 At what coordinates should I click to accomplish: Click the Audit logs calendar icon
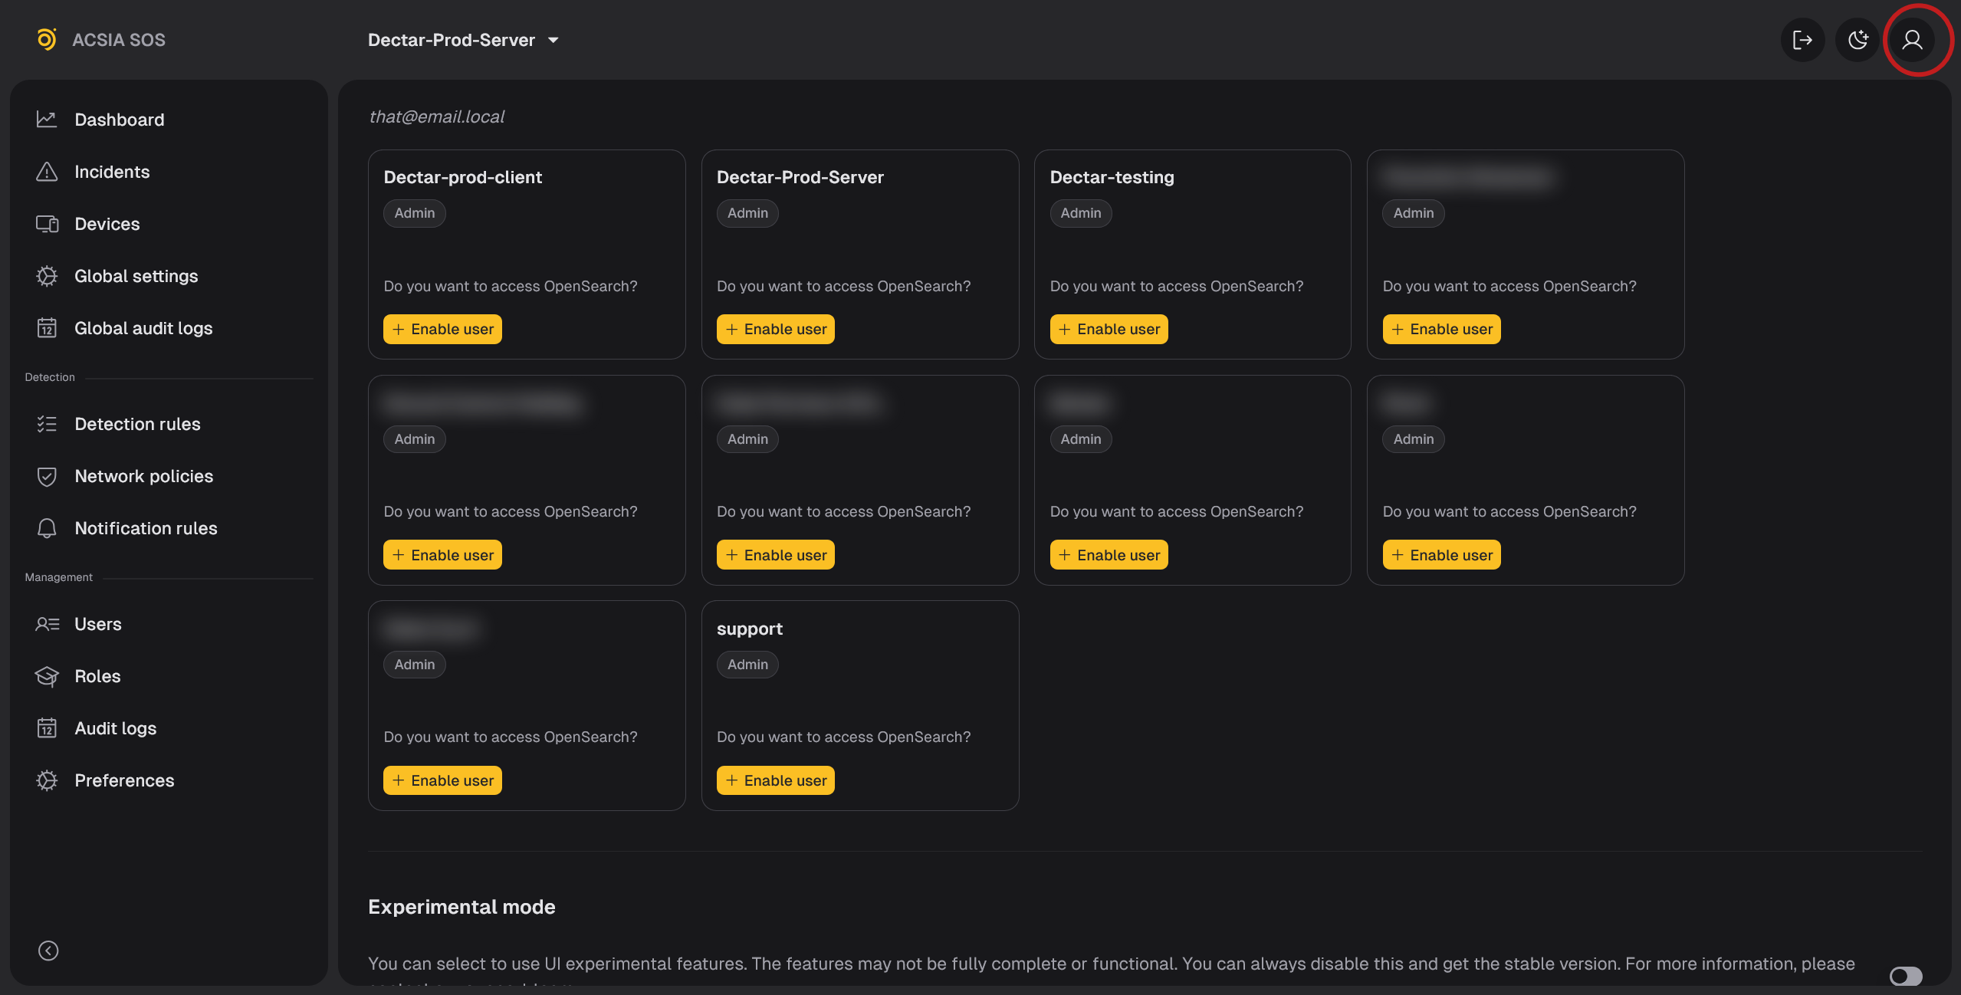pyautogui.click(x=47, y=728)
